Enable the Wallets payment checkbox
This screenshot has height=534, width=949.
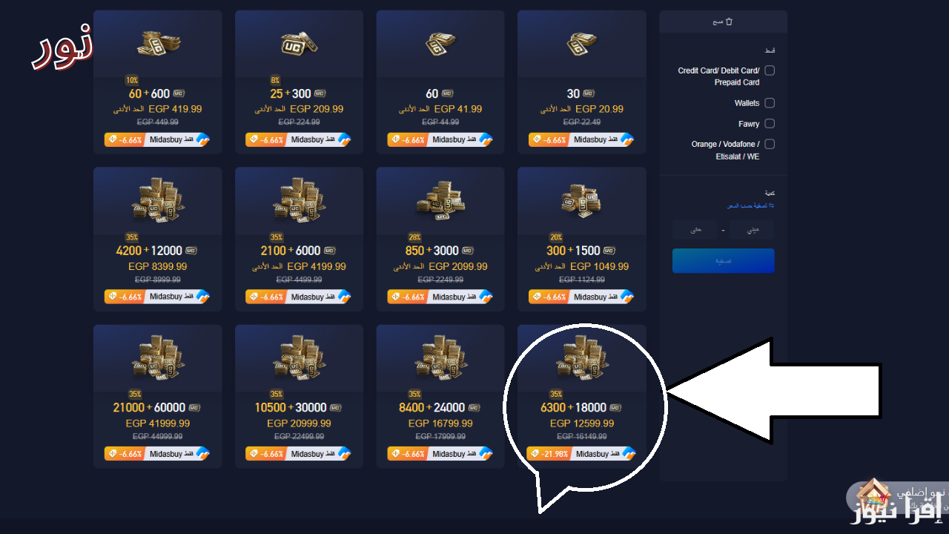(x=770, y=103)
